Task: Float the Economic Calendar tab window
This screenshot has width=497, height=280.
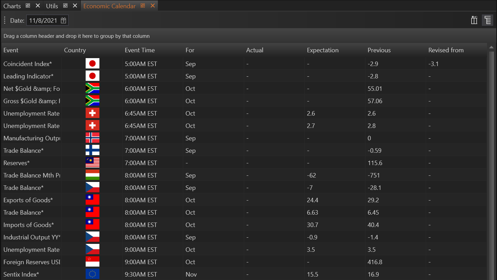Action: click(143, 6)
